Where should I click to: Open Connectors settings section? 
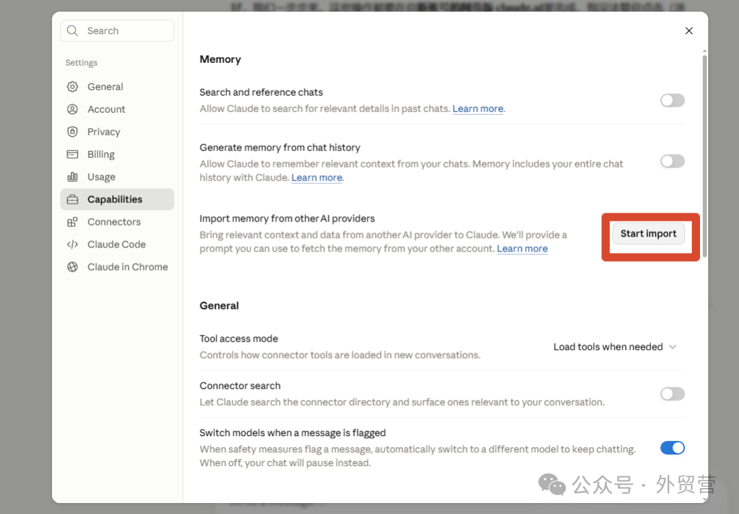tap(117, 222)
